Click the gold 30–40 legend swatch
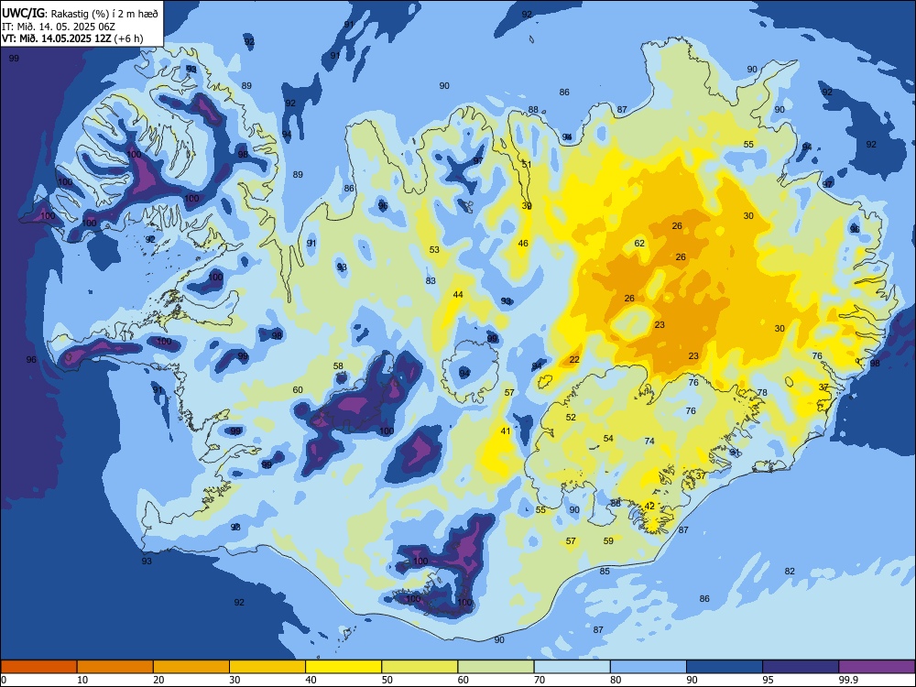 267,667
